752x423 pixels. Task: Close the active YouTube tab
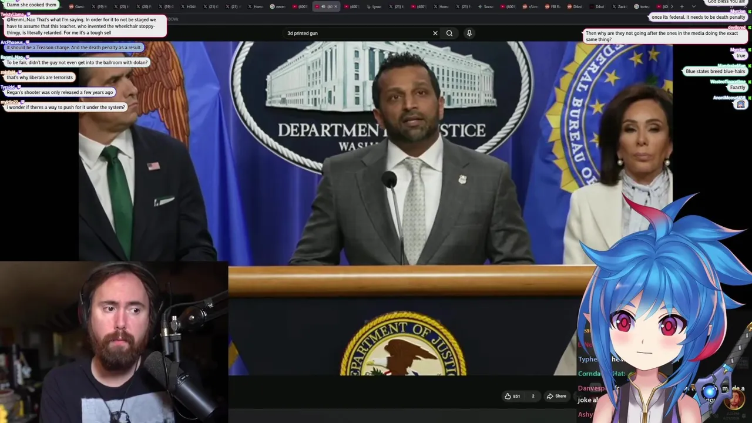[x=335, y=6]
